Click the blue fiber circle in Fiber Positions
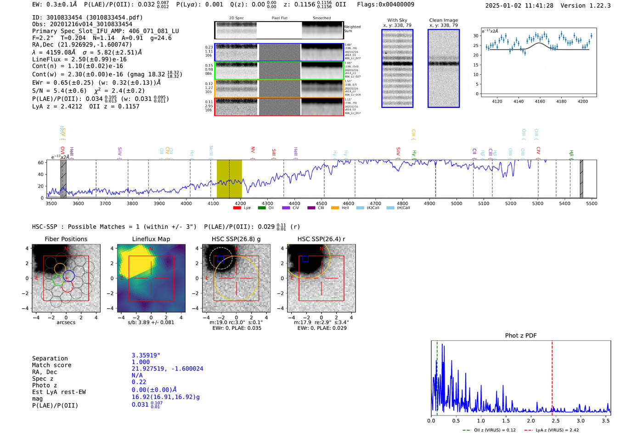Screen dimensions: 643x437 coord(68,277)
